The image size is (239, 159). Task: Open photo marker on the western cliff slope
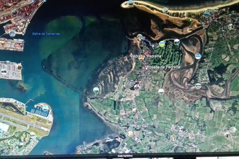click(x=96, y=90)
